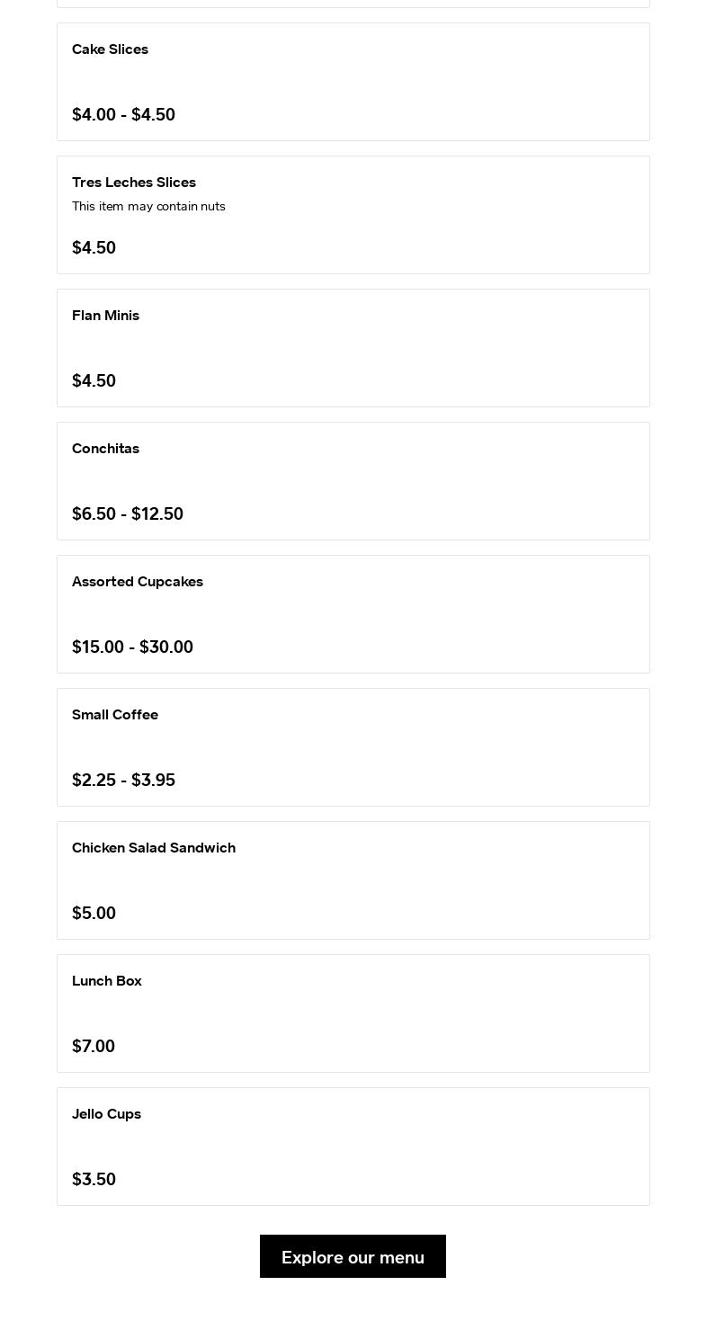Select the $7.00 Lunch Box price
The height and width of the screenshot is (1321, 706).
94,1046
